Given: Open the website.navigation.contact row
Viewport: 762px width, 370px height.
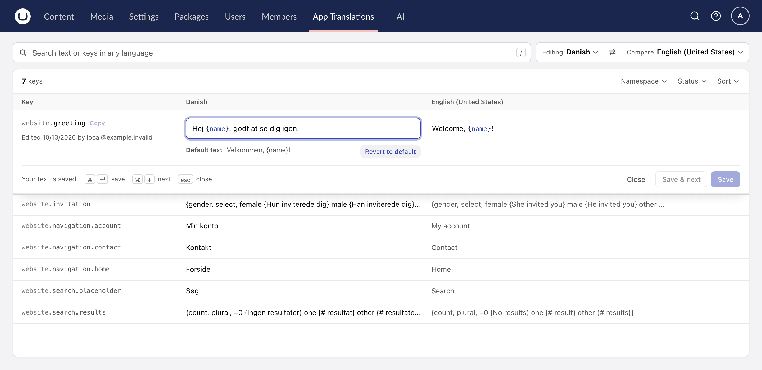Looking at the screenshot, I should coord(381,248).
